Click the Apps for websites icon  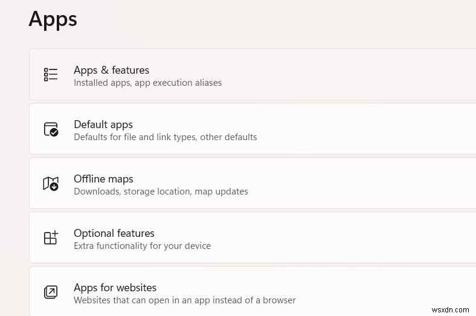click(51, 292)
